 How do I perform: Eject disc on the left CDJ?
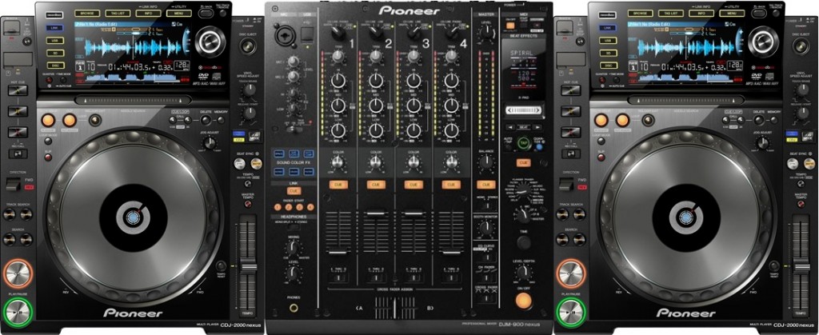point(248,46)
